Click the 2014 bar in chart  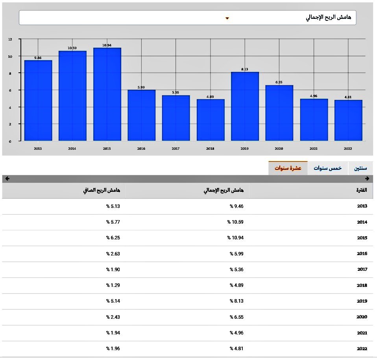(x=72, y=96)
